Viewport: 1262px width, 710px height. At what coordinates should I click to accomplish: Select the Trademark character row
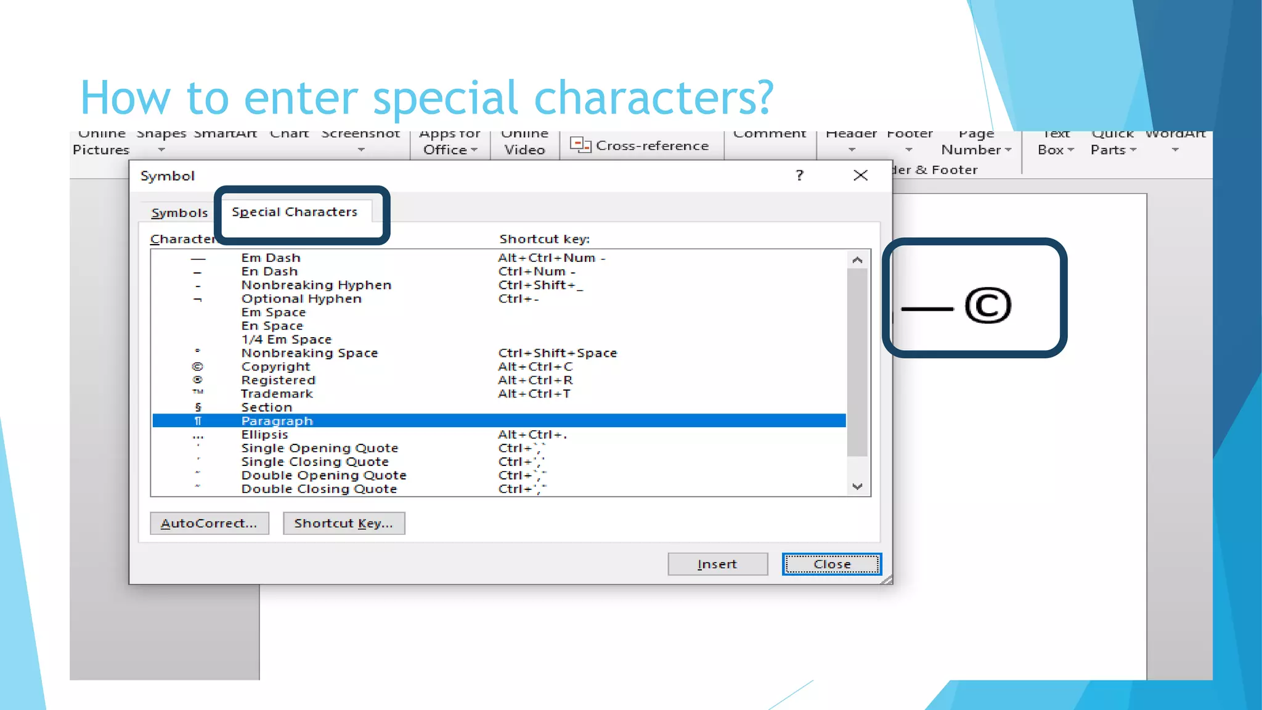pos(499,393)
